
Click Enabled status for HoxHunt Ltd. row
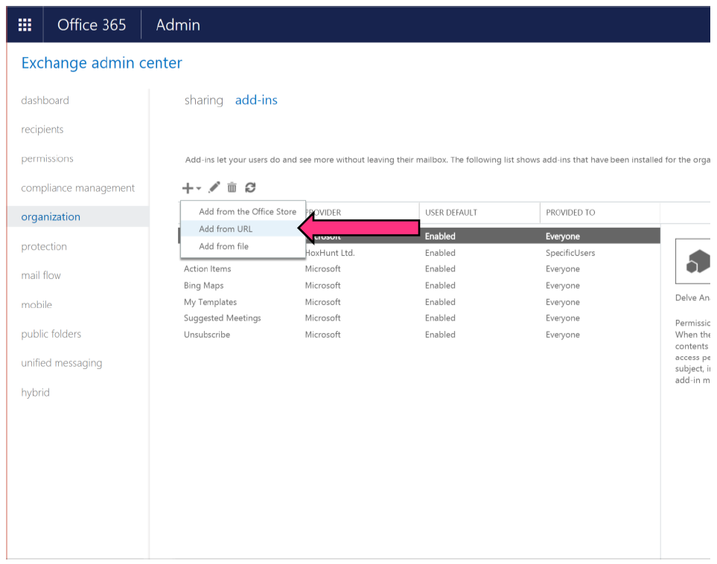pyautogui.click(x=440, y=253)
